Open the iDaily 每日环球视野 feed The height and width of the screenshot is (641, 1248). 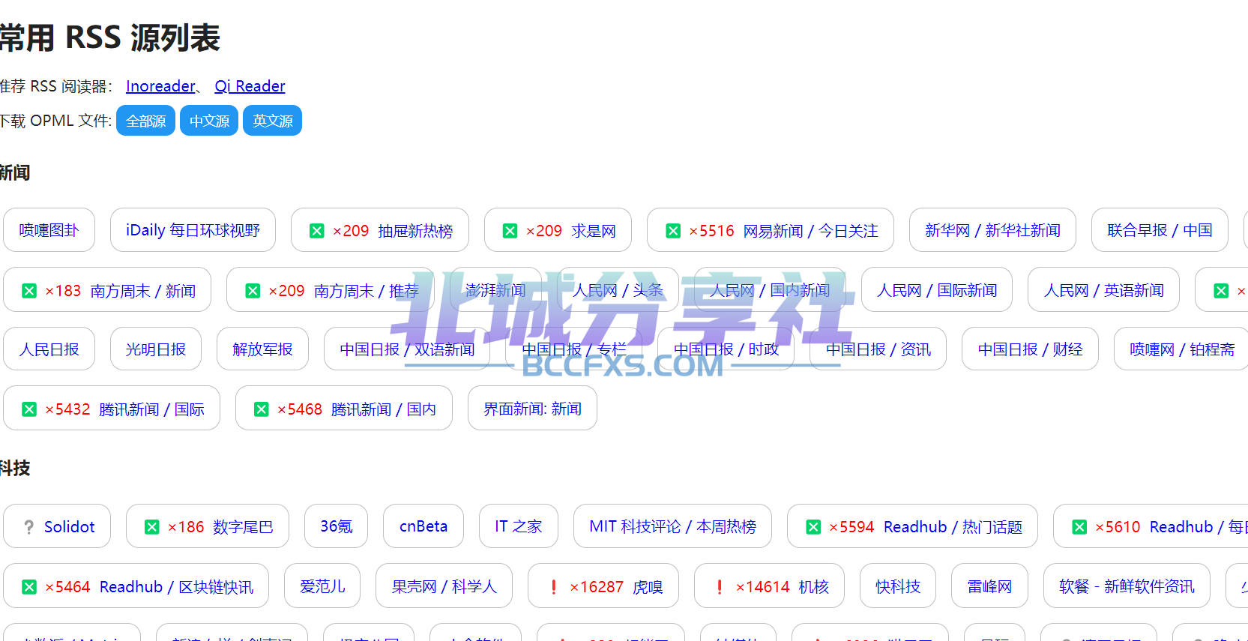(x=193, y=230)
